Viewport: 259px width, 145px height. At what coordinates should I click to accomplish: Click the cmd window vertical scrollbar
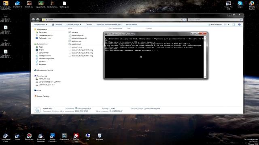coord(205,57)
